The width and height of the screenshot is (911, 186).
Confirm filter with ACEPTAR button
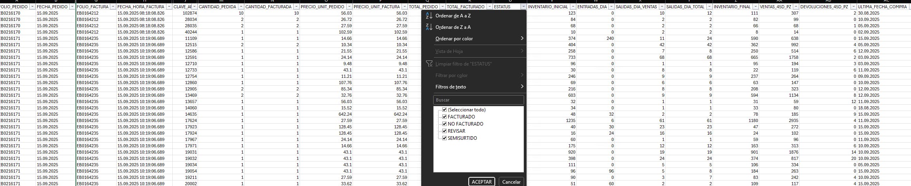coord(482,182)
